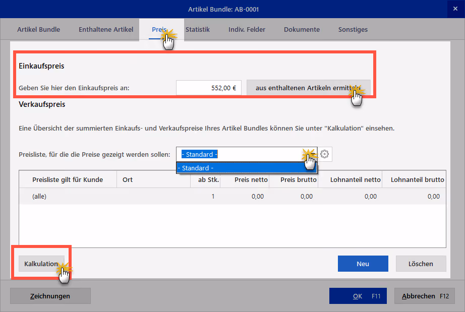Click 'aus enthaltenen Artikeln ermitteln' button
Image resolution: width=465 pixels, height=312 pixels.
coord(309,88)
